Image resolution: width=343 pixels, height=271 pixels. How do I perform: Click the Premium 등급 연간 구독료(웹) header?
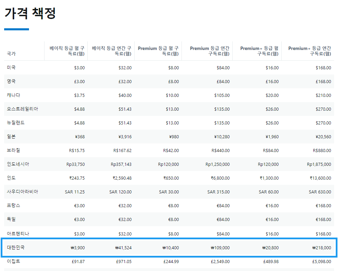[x=209, y=51]
